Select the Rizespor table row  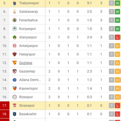(60, 97)
